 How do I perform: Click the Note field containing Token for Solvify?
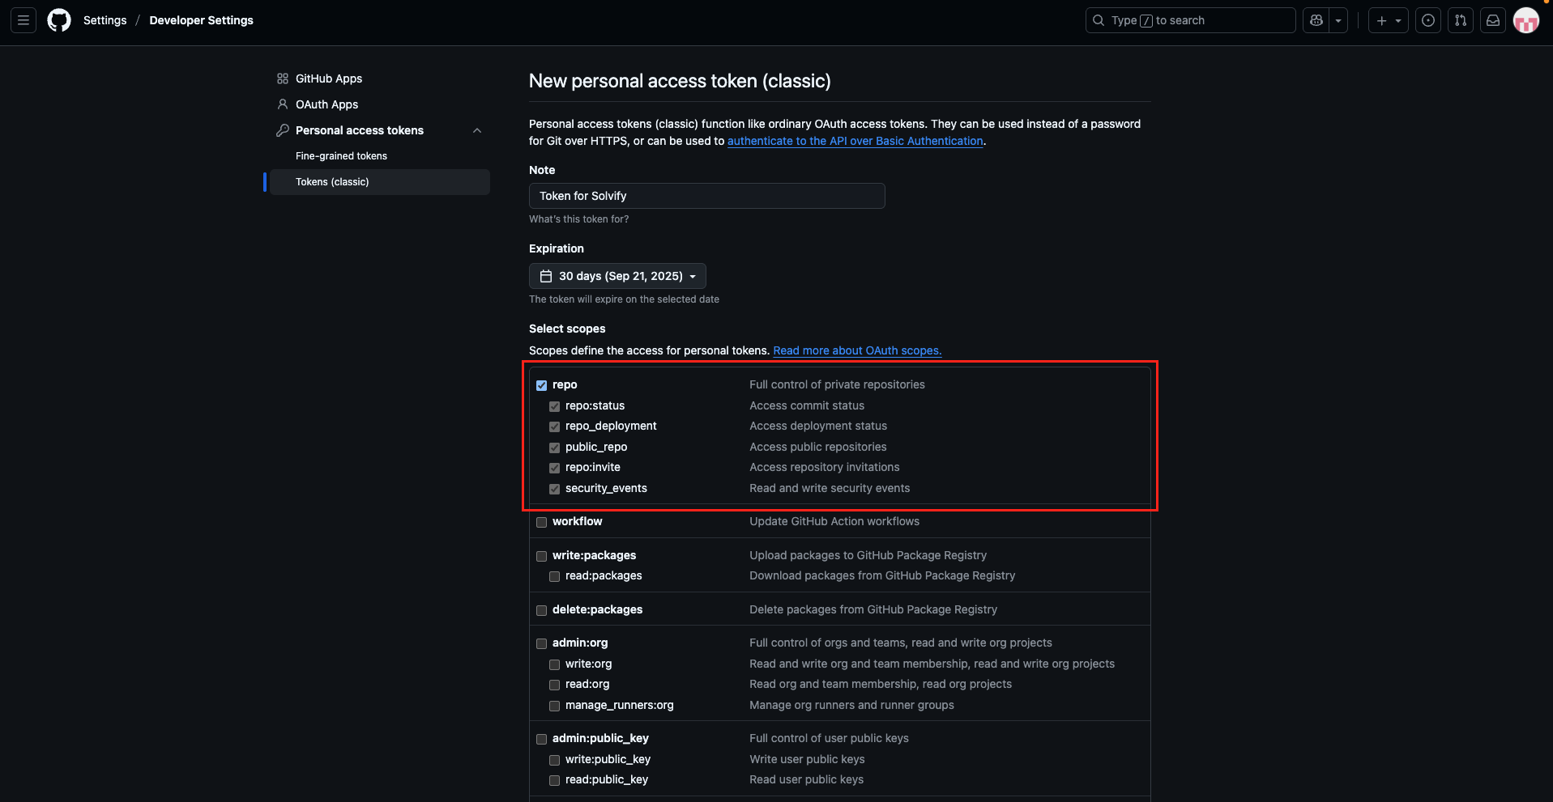pos(706,196)
